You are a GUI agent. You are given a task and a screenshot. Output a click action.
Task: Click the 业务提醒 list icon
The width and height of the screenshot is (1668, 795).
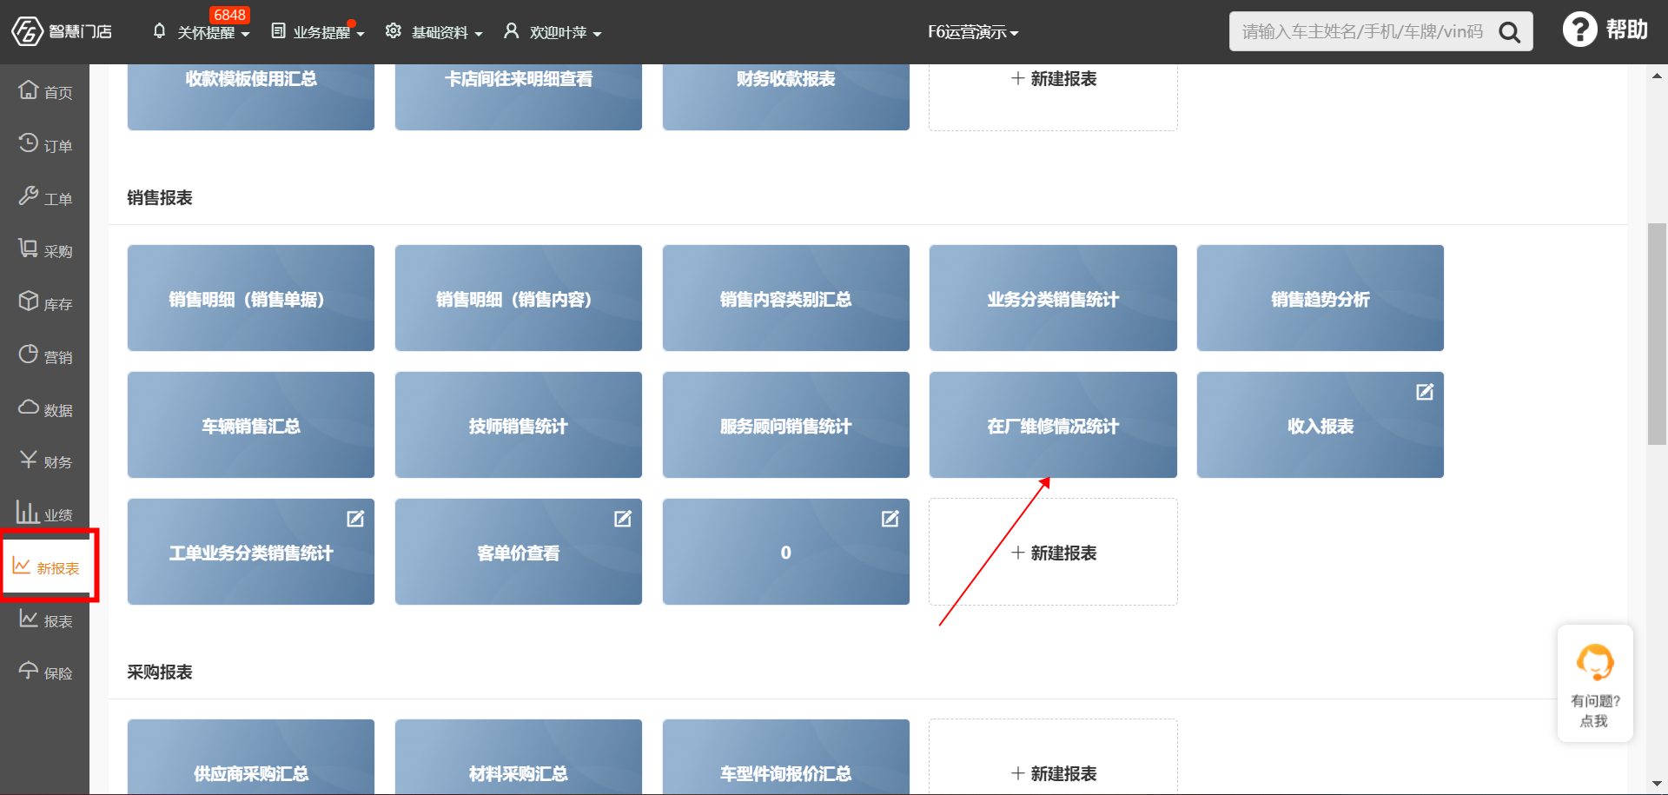click(x=278, y=31)
